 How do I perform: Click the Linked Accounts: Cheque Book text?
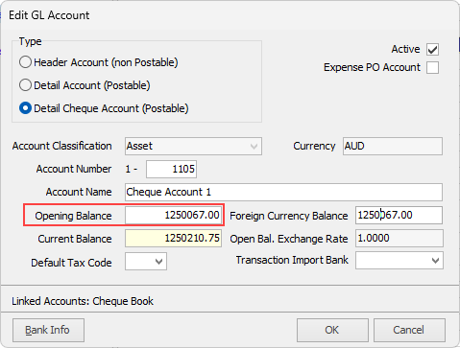tap(83, 301)
